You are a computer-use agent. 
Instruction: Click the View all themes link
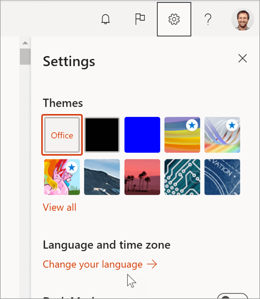tap(59, 208)
